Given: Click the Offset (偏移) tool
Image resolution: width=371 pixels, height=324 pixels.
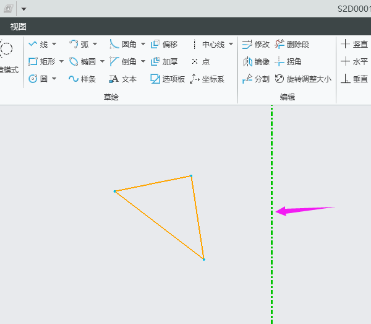Looking at the screenshot, I should (x=164, y=45).
